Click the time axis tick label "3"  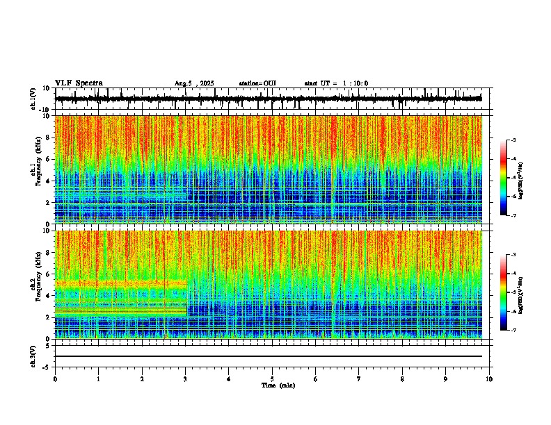pyautogui.click(x=185, y=379)
